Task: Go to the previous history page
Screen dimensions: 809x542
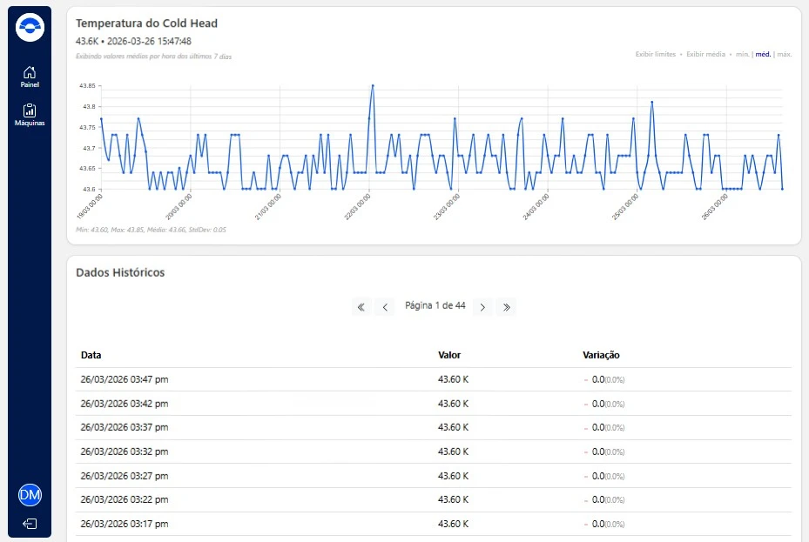Action: click(x=386, y=307)
